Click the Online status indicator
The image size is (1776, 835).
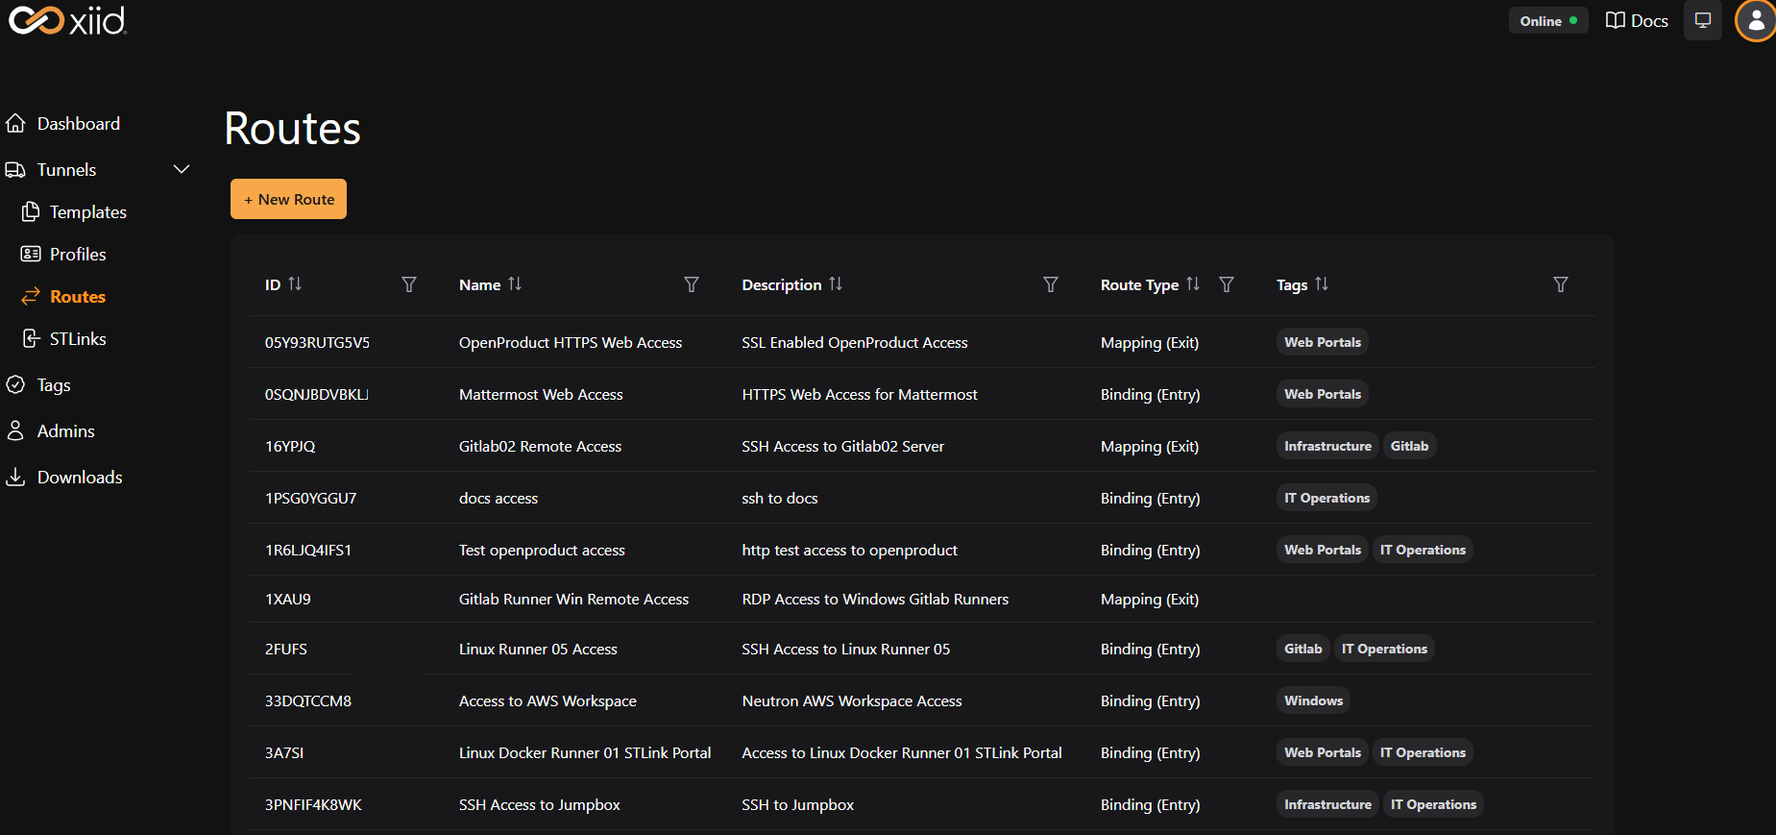[1547, 20]
